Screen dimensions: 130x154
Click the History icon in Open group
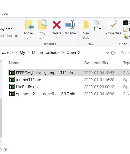pyautogui.click(x=126, y=37)
